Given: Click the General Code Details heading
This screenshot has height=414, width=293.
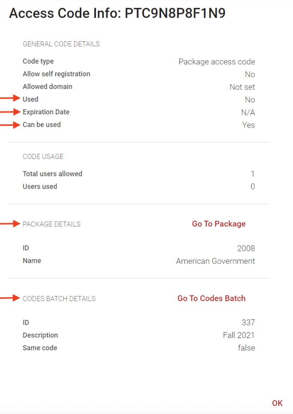Looking at the screenshot, I should pyautogui.click(x=61, y=44).
